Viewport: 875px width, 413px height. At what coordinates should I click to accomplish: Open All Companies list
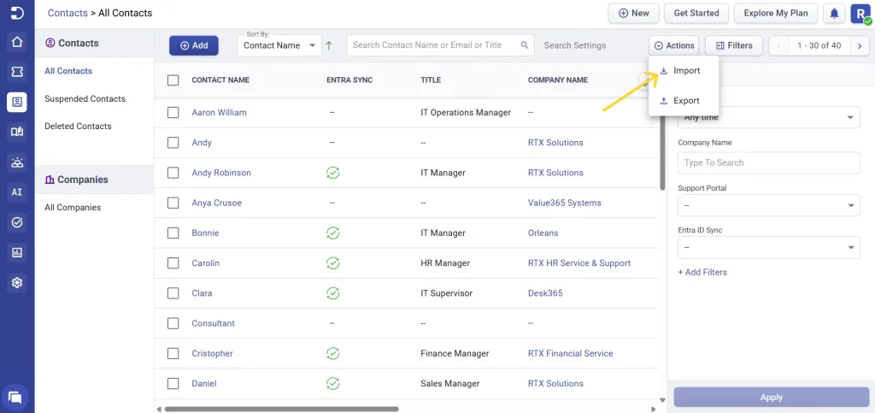pyautogui.click(x=73, y=208)
